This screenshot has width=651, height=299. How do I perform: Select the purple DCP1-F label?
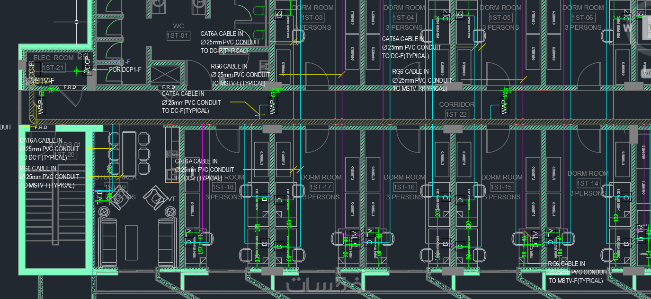click(120, 62)
